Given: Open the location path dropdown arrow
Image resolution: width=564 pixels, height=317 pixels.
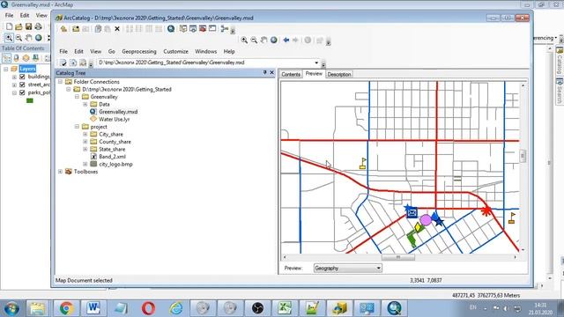Looking at the screenshot, I should (316, 63).
